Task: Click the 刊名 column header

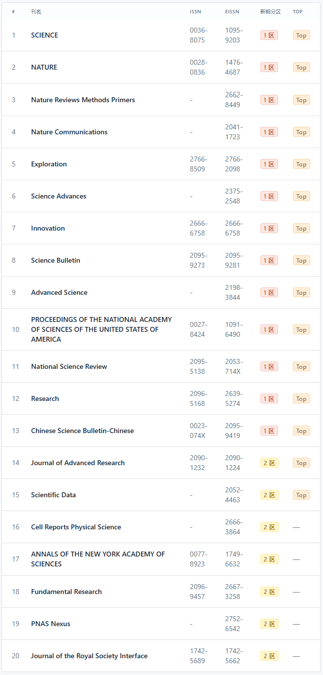Action: pyautogui.click(x=36, y=11)
